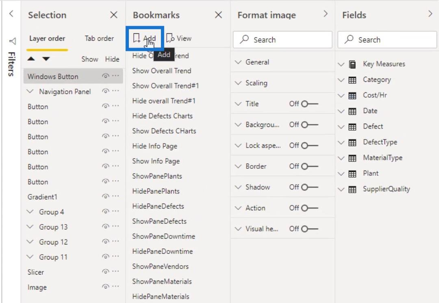Viewport: 439px width, 303px height.
Task: Toggle visibility of Image layer
Action: 105,286
